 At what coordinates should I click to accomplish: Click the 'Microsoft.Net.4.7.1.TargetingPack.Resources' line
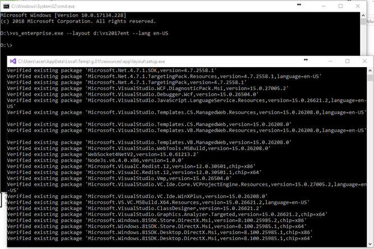pos(164,77)
